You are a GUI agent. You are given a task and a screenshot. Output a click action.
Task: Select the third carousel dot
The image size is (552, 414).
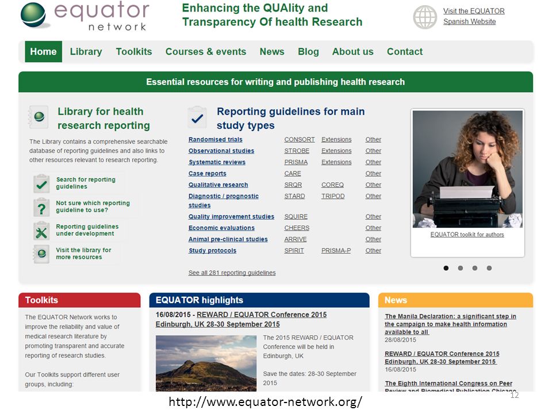click(x=475, y=269)
